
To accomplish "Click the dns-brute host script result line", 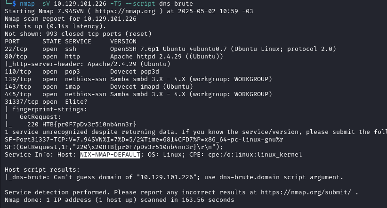I will pos(174,177).
